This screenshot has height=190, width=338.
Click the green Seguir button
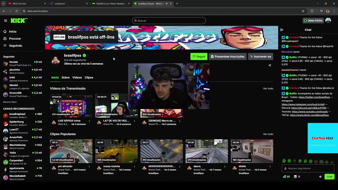(199, 56)
